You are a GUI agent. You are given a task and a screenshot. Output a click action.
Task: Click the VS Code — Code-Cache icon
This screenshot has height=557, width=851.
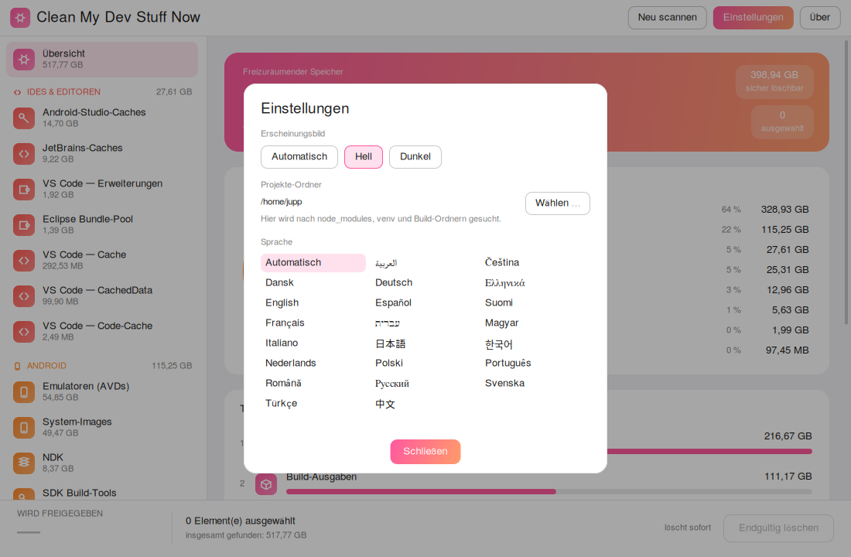(24, 332)
